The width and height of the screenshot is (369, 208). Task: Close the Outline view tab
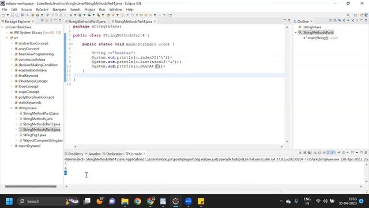[x=311, y=21]
